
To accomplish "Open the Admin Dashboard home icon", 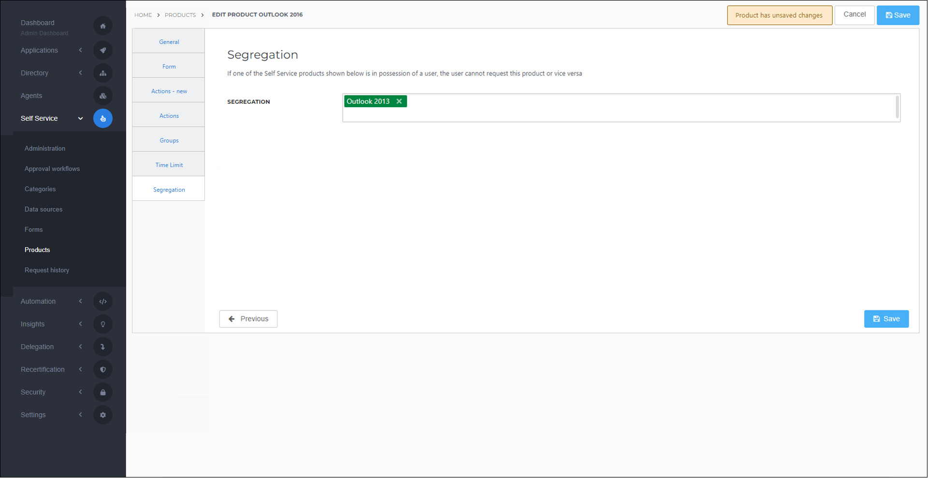I will point(102,26).
